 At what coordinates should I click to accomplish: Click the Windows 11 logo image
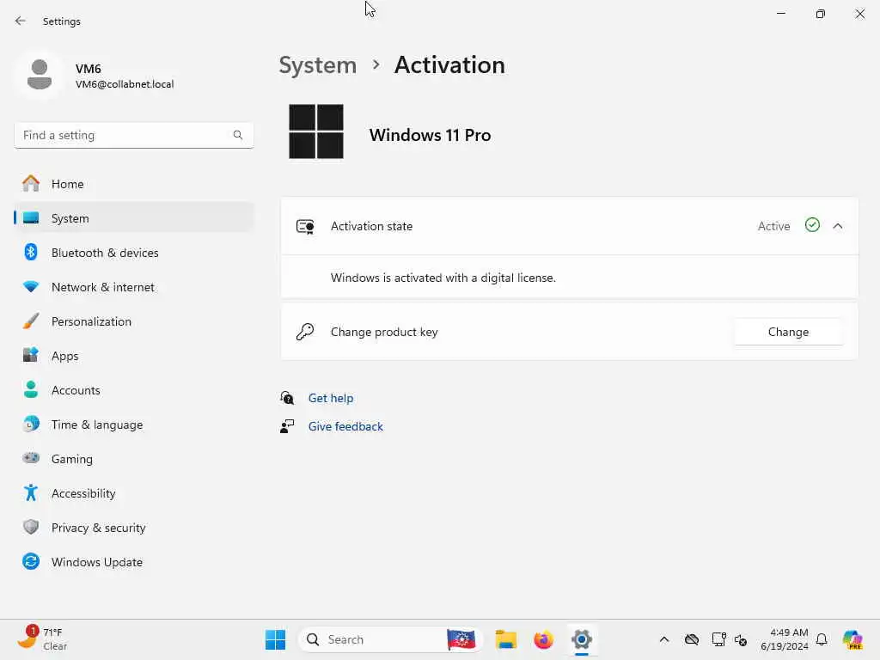316,131
